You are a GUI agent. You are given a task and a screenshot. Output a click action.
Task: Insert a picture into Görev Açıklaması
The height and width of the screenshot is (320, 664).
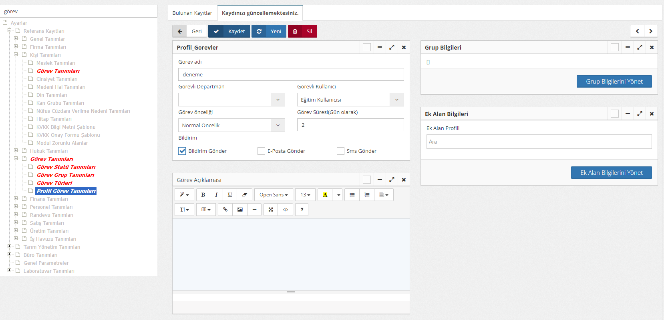(240, 210)
